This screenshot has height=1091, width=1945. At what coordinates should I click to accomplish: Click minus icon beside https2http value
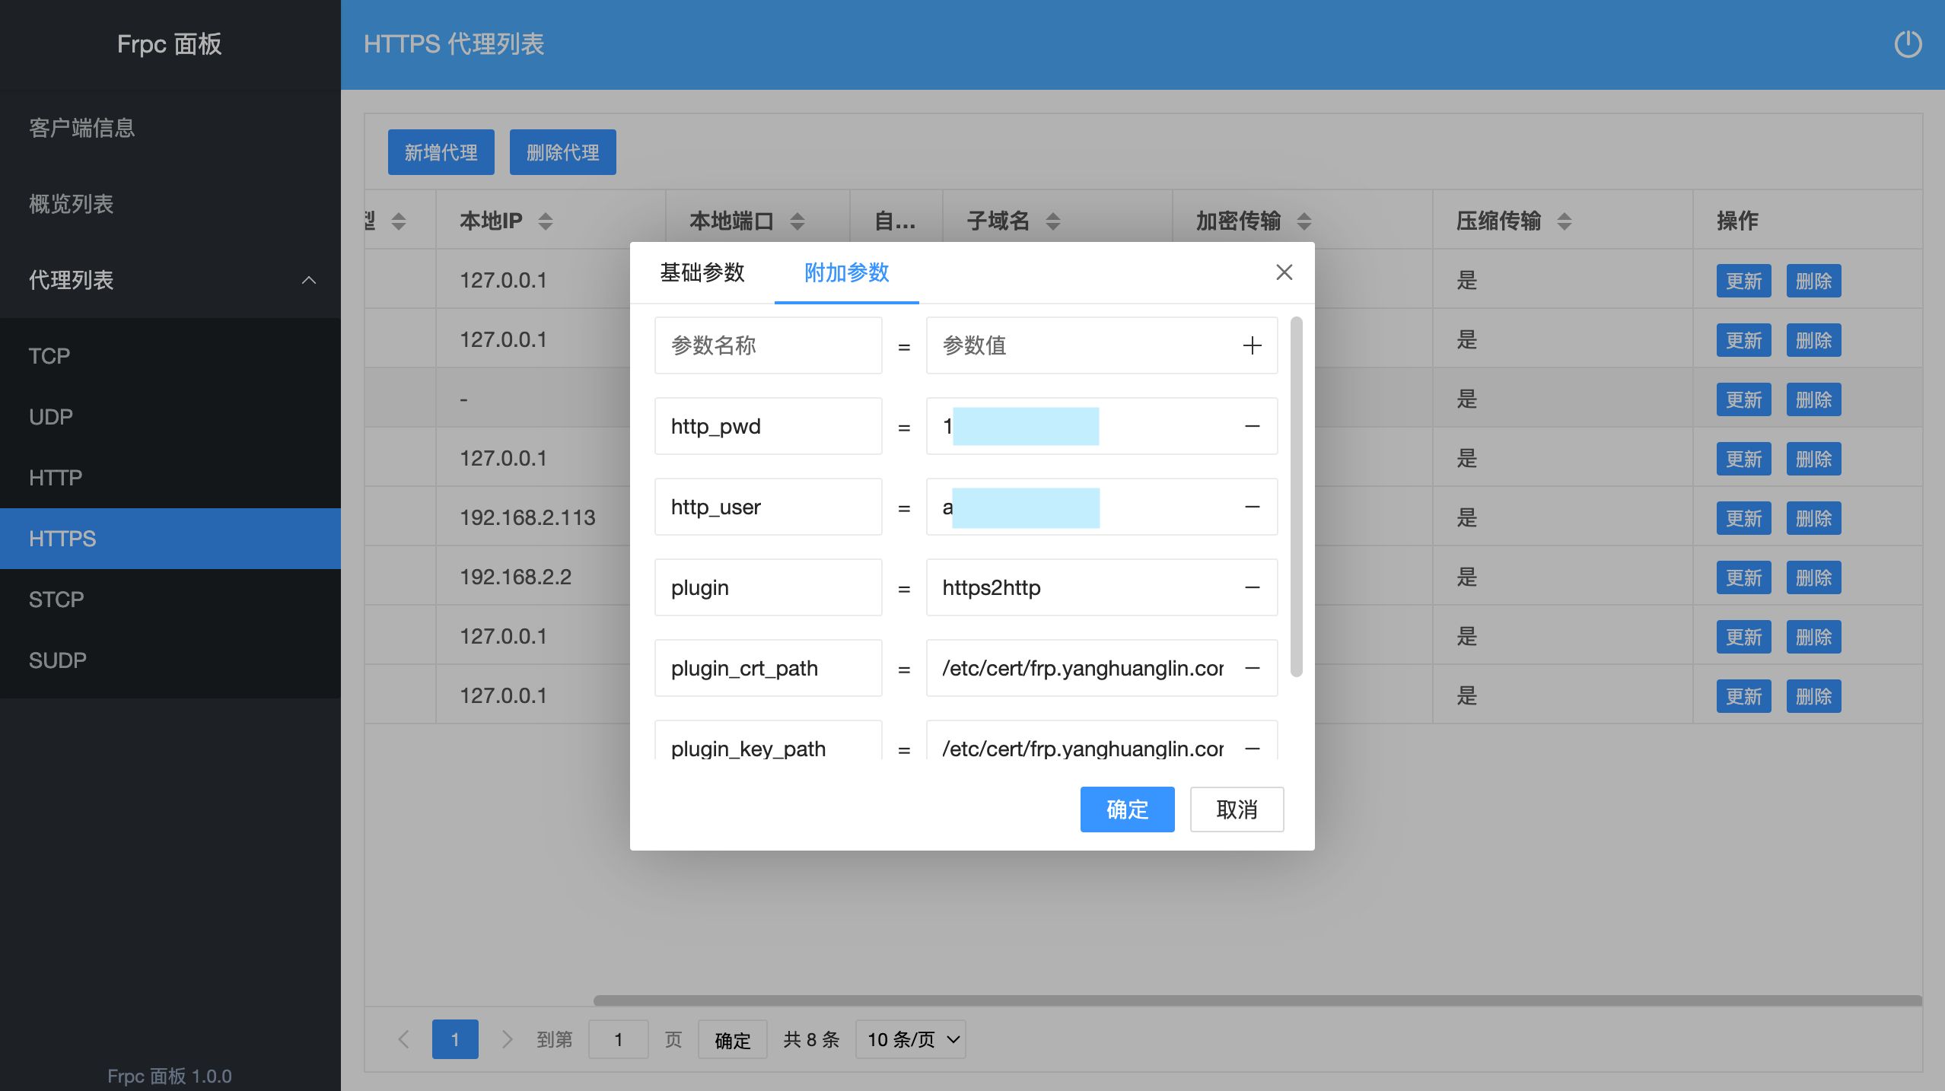[x=1252, y=587]
